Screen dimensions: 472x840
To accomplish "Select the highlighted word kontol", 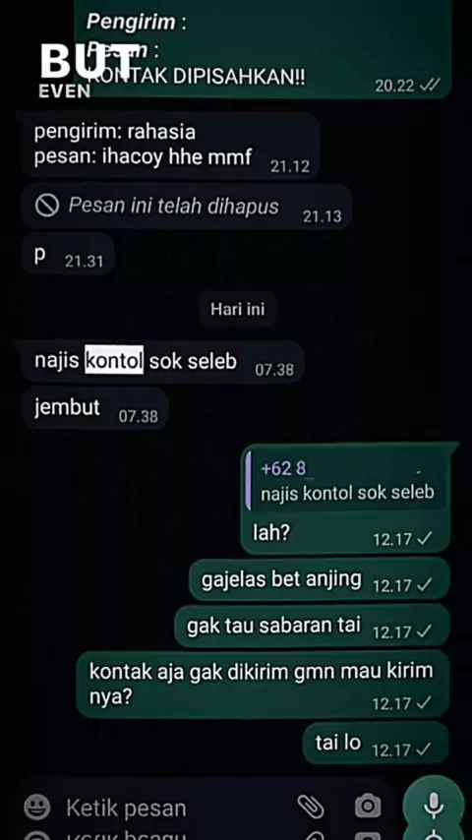I will [114, 360].
